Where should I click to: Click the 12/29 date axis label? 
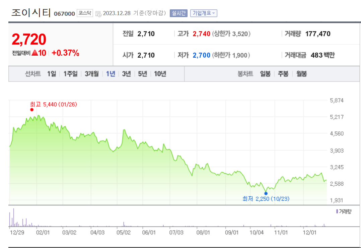pyautogui.click(x=17, y=232)
